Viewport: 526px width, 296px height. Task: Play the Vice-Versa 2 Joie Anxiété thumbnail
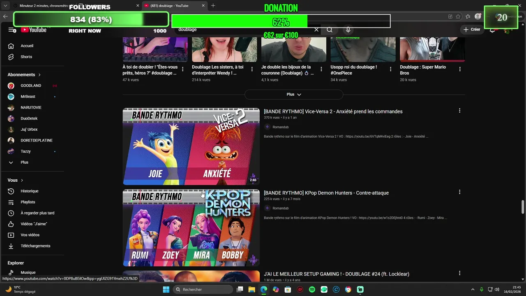coord(191,147)
